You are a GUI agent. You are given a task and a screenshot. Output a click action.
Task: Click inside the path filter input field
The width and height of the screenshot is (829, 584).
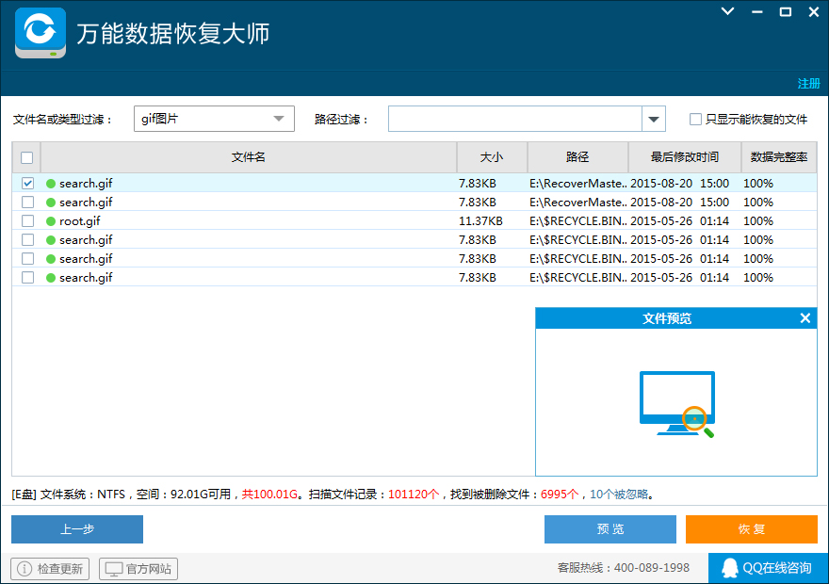(518, 119)
